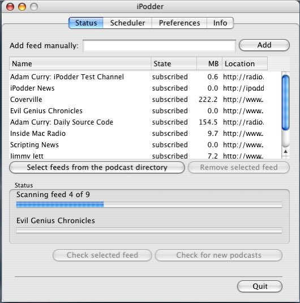Sort the feed list by MB column
The height and width of the screenshot is (303, 300).
click(209, 63)
